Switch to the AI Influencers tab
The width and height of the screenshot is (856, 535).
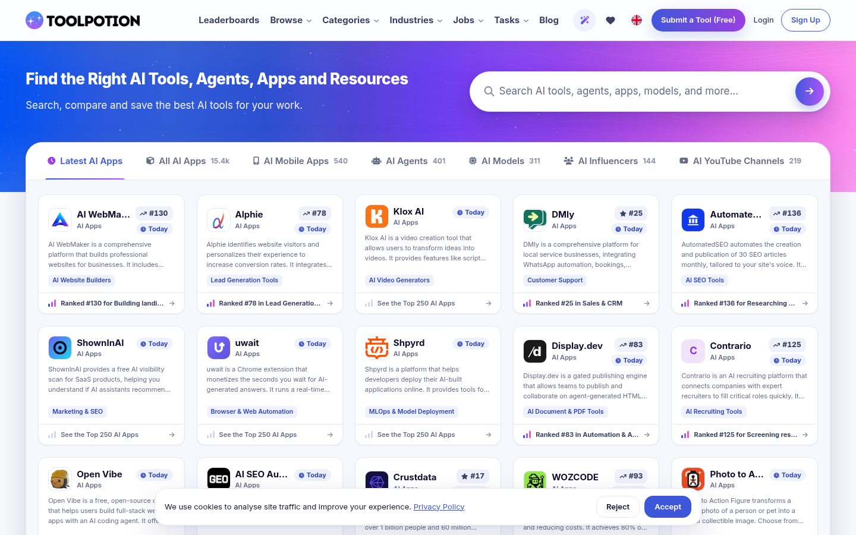[x=609, y=161]
